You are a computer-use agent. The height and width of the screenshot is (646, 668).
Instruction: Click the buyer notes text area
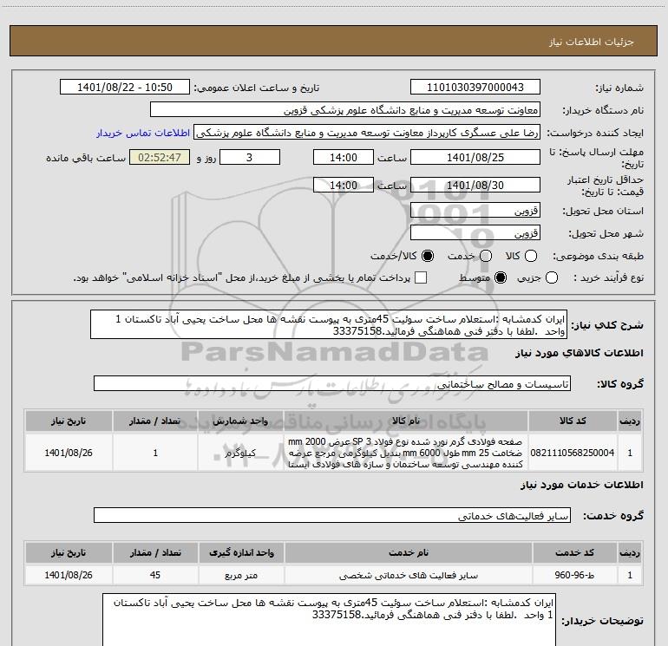coord(330,620)
